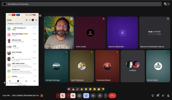Open video settings arrow next to camera

69,96
